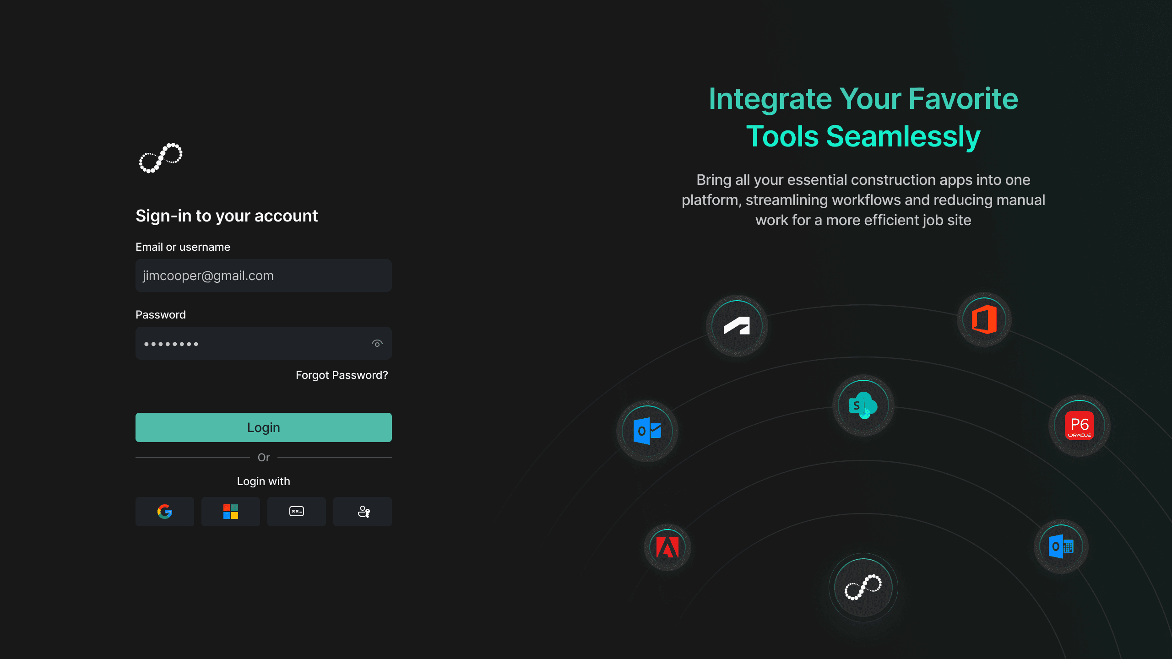Image resolution: width=1172 pixels, height=659 pixels.
Task: Click into the Password input field
Action: (252, 344)
